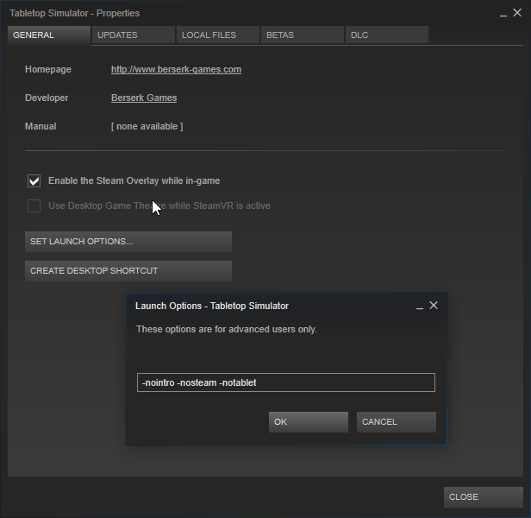Click into the launch options text field

click(x=286, y=382)
